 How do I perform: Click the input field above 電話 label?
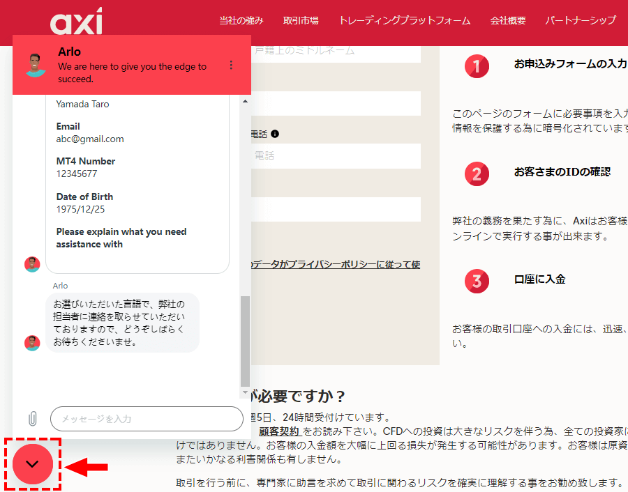(336, 104)
